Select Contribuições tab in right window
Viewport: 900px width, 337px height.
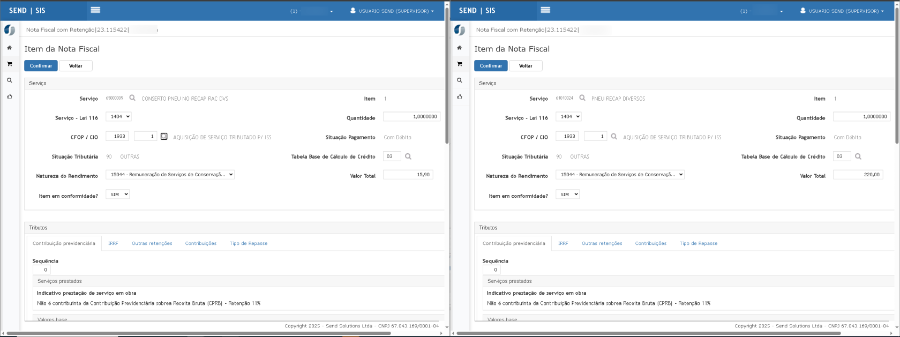tap(651, 243)
